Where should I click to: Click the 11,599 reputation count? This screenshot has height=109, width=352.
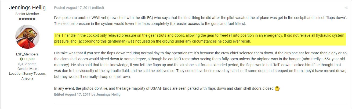(x=29, y=59)
